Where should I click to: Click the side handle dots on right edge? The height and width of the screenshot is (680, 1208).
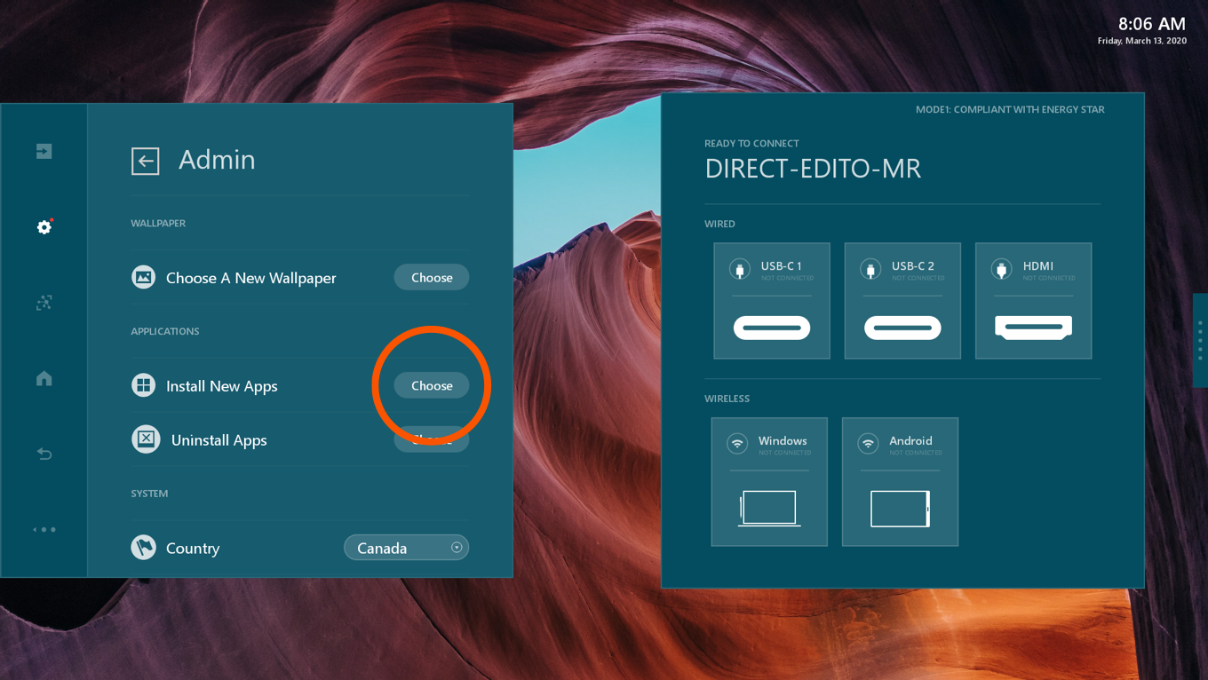(1200, 340)
